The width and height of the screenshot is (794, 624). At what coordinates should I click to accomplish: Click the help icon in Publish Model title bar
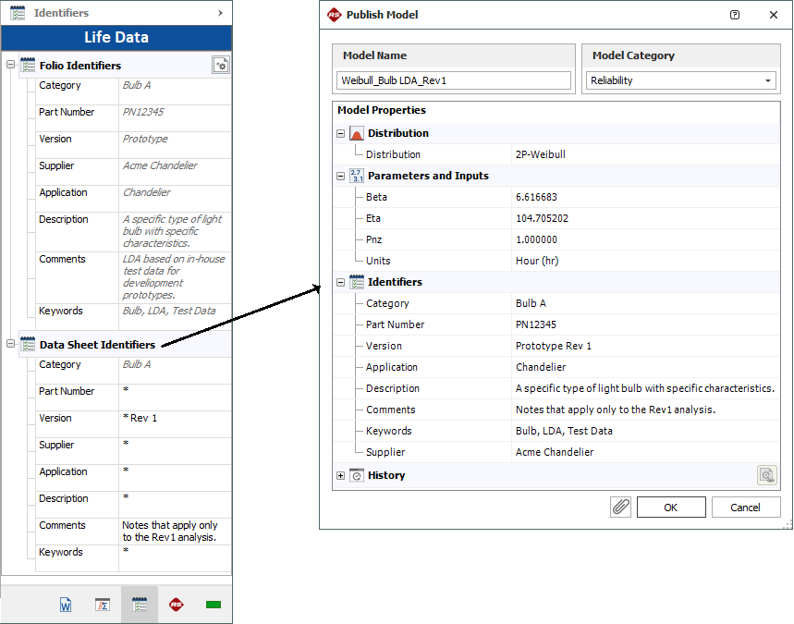[x=735, y=15]
